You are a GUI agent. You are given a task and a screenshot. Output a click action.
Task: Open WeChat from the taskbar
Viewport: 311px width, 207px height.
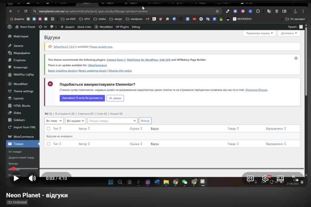[184, 182]
